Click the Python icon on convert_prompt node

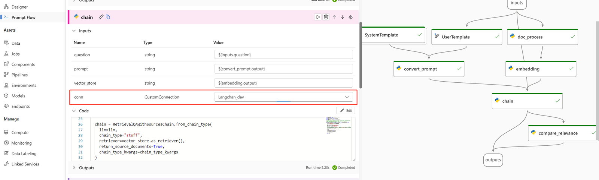pyautogui.click(x=399, y=68)
